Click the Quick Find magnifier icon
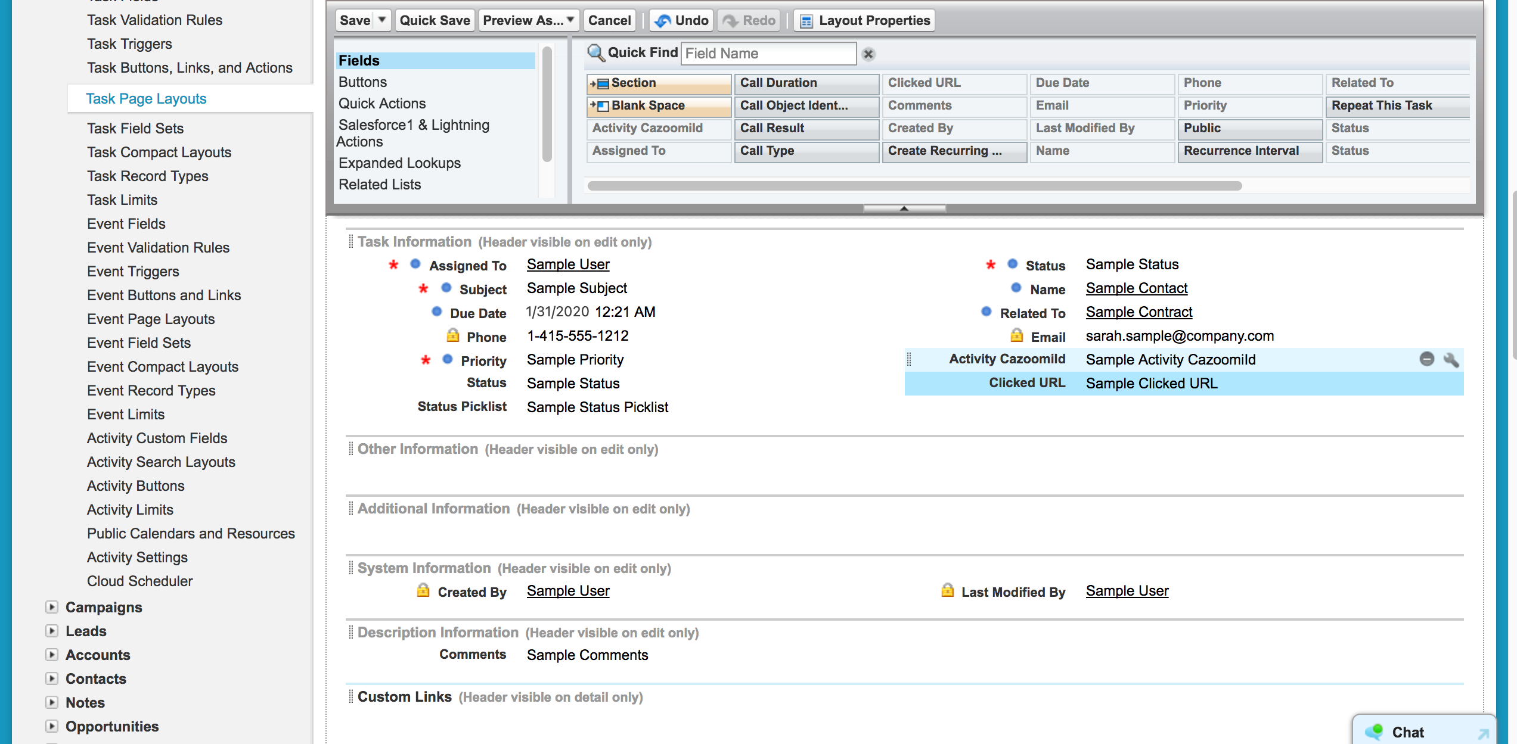Image resolution: width=1517 pixels, height=744 pixels. [595, 53]
